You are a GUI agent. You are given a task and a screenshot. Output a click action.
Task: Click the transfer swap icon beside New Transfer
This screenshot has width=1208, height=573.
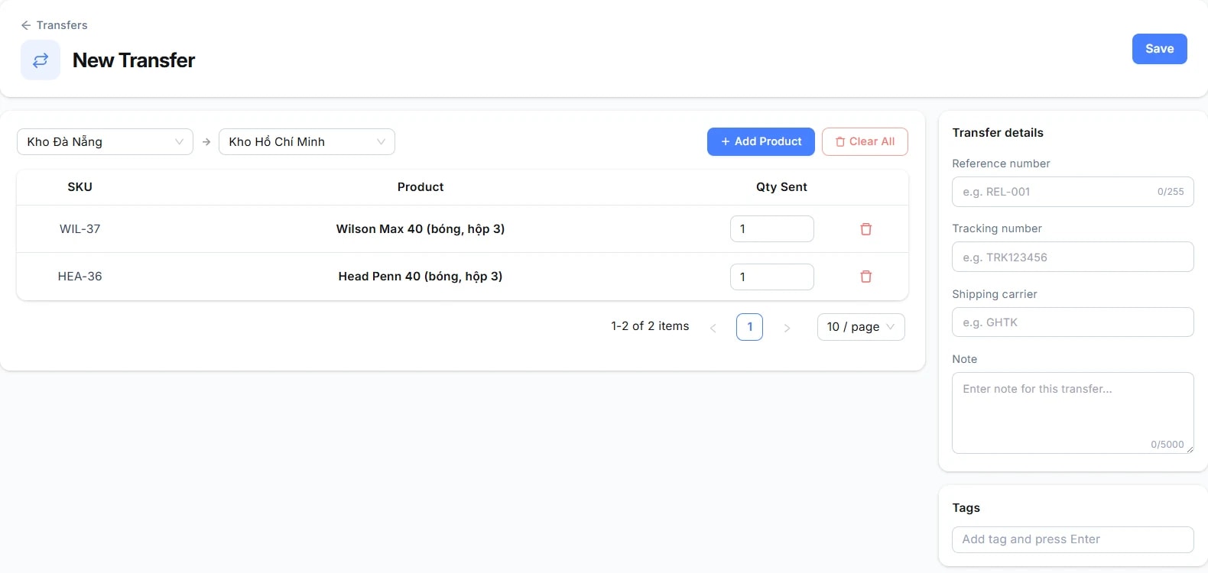[x=41, y=60]
